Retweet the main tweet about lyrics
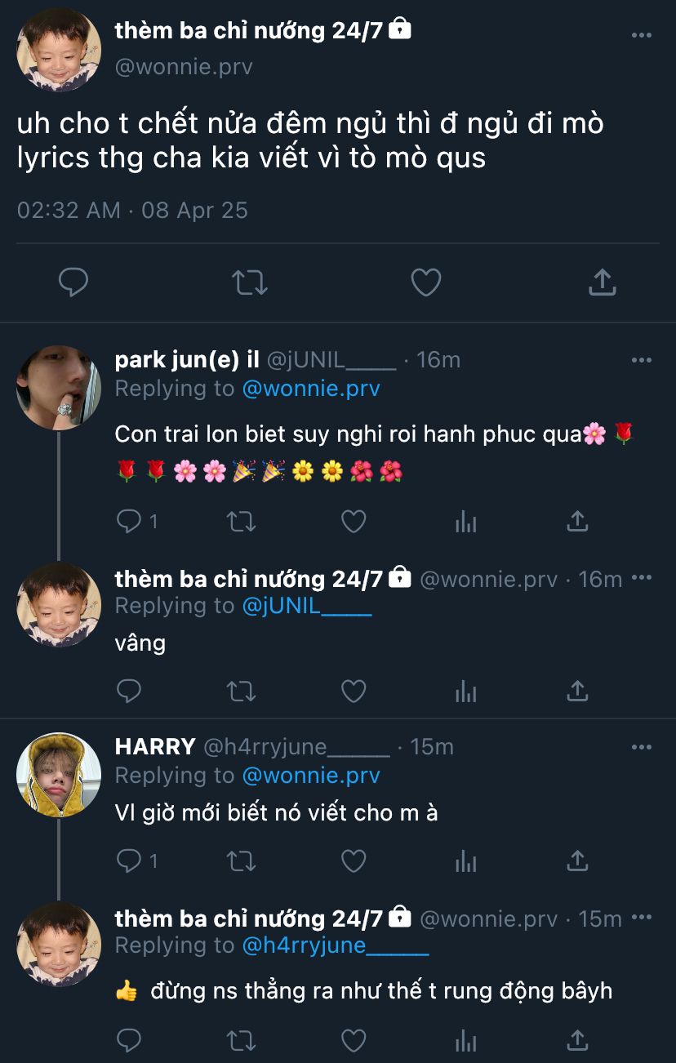Screen dimensions: 676x1063 (x=249, y=282)
